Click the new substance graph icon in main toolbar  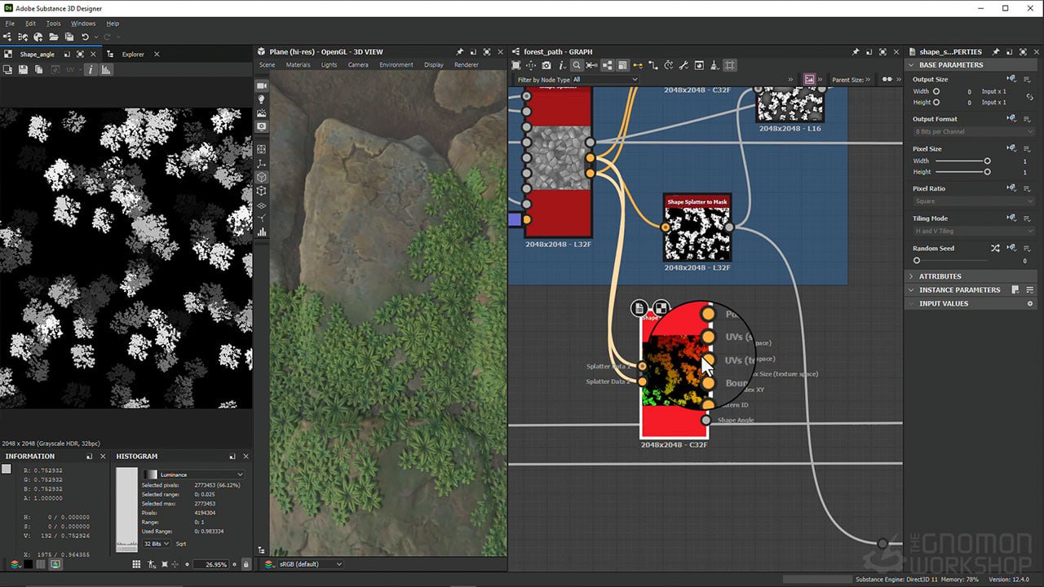[7, 37]
